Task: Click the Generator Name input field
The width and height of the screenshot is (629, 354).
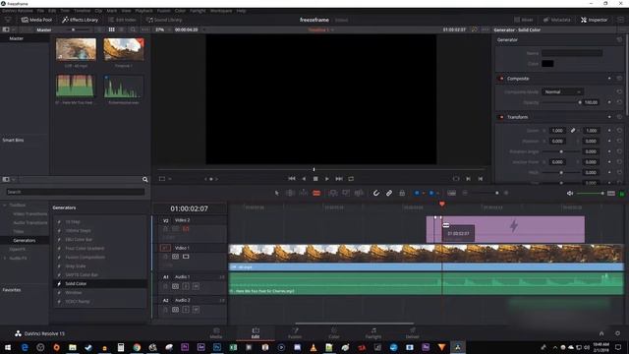Action: 572,53
